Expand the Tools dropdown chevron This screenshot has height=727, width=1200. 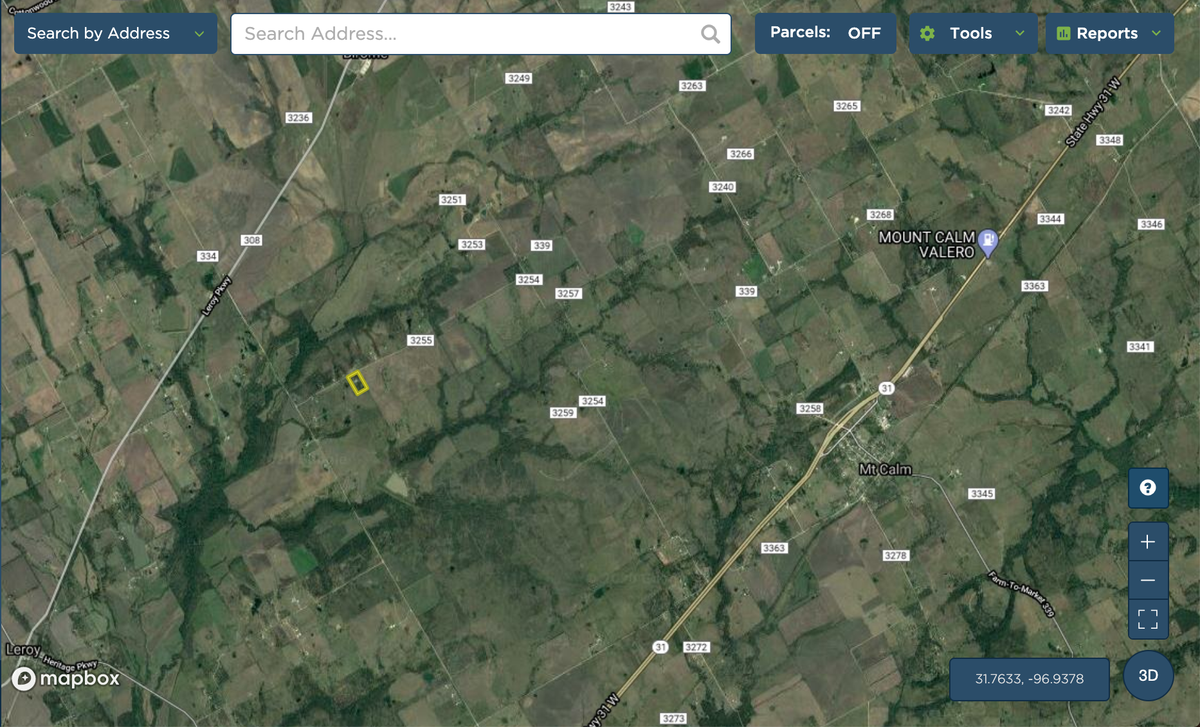coord(1020,33)
